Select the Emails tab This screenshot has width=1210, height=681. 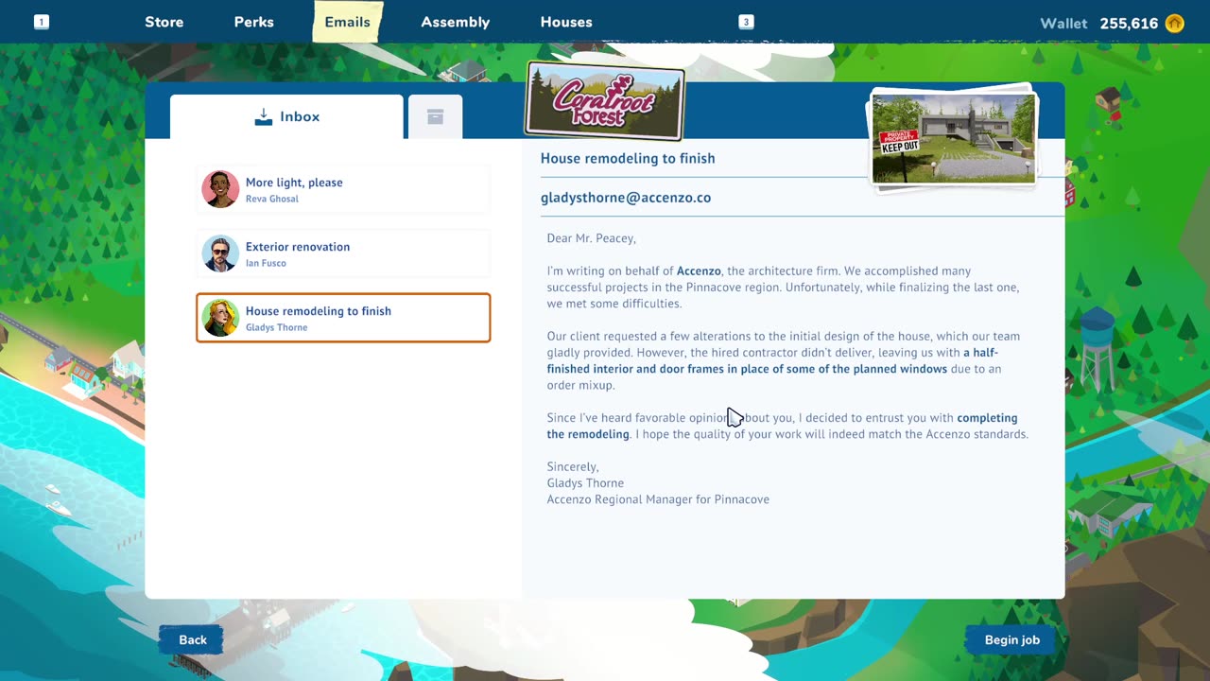pyautogui.click(x=347, y=22)
